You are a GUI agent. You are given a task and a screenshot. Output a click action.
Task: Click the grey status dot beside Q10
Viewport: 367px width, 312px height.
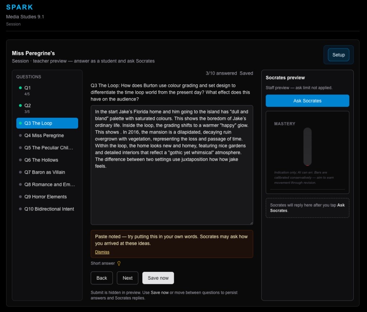coord(20,209)
